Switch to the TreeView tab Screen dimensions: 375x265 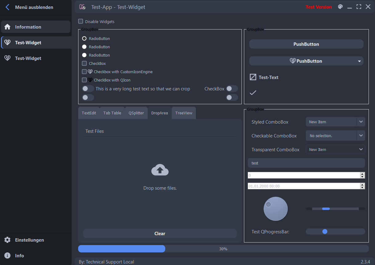coord(184,113)
